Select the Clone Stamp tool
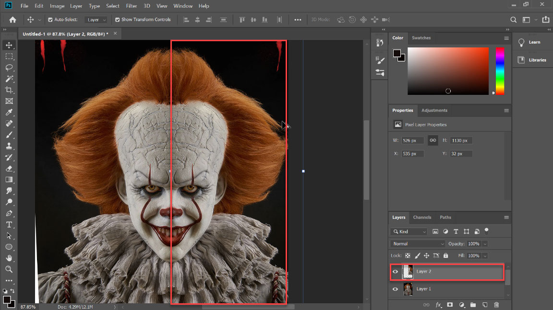The width and height of the screenshot is (553, 310). click(x=9, y=146)
